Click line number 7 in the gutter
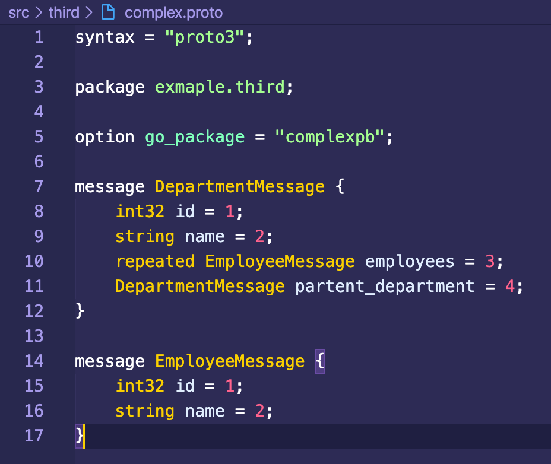551x464 pixels. [39, 186]
